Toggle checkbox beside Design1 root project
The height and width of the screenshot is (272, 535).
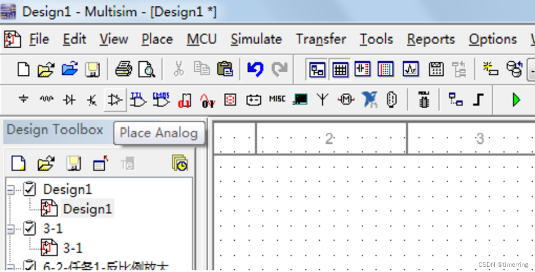29,189
